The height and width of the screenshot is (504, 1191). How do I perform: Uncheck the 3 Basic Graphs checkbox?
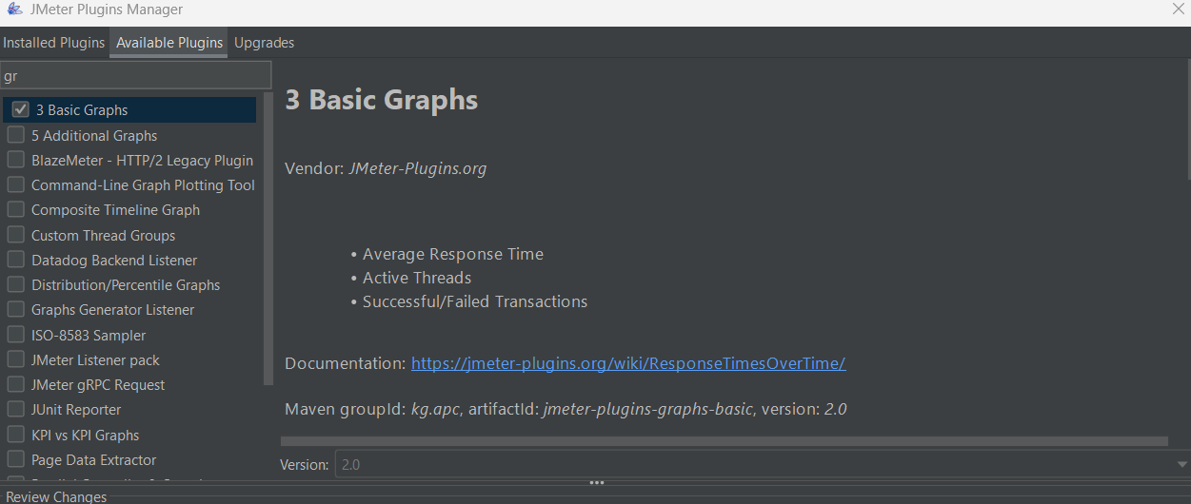click(x=20, y=109)
